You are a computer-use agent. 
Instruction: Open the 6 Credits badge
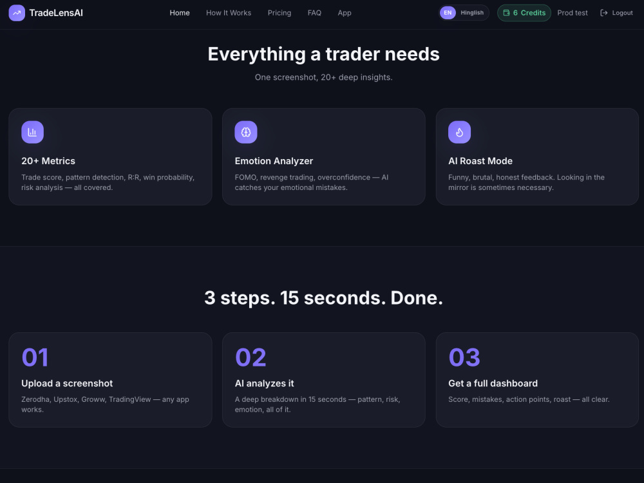pyautogui.click(x=524, y=13)
